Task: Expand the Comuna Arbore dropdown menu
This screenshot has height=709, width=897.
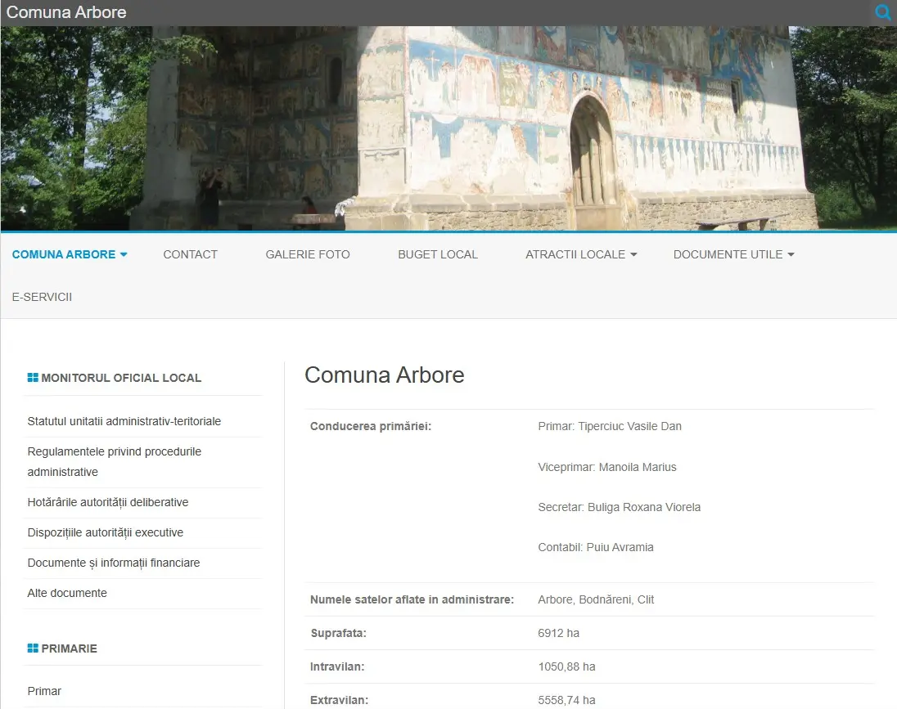Action: click(70, 254)
